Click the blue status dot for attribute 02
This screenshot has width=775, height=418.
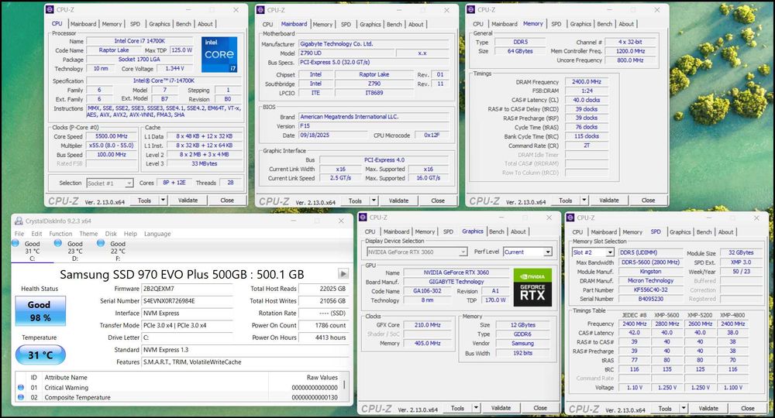click(x=21, y=397)
